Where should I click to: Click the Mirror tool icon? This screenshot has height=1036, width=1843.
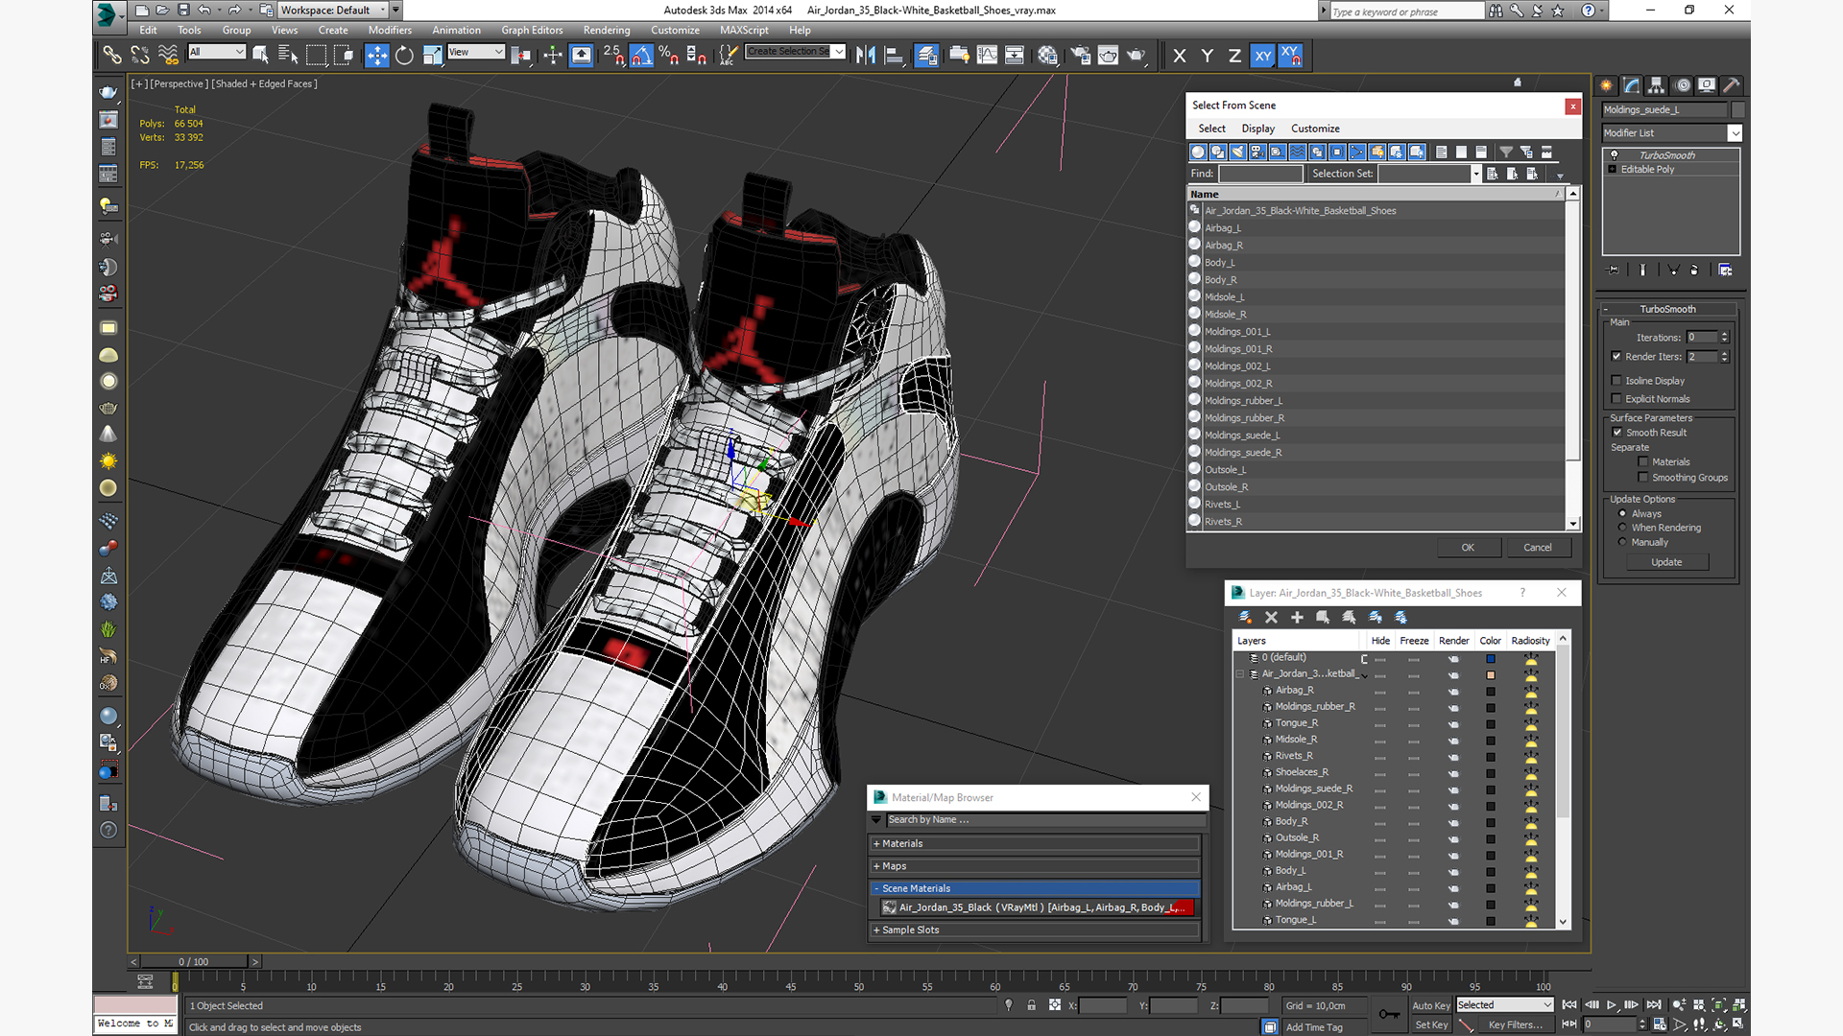tap(866, 56)
